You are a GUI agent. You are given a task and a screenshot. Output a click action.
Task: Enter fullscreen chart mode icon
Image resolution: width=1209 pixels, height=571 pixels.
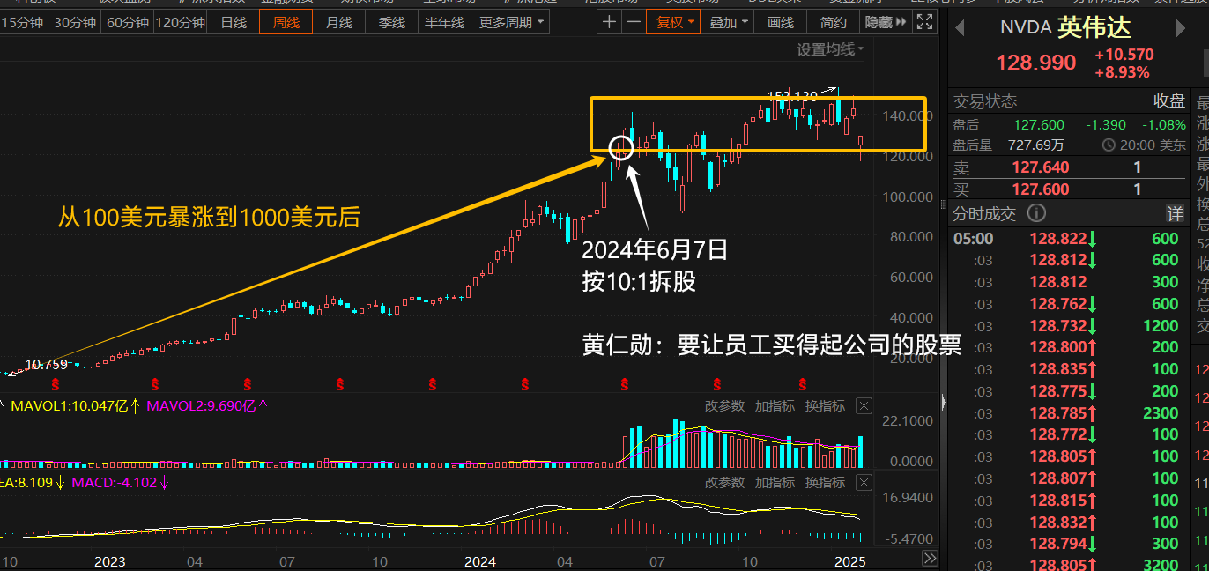pyautogui.click(x=924, y=22)
